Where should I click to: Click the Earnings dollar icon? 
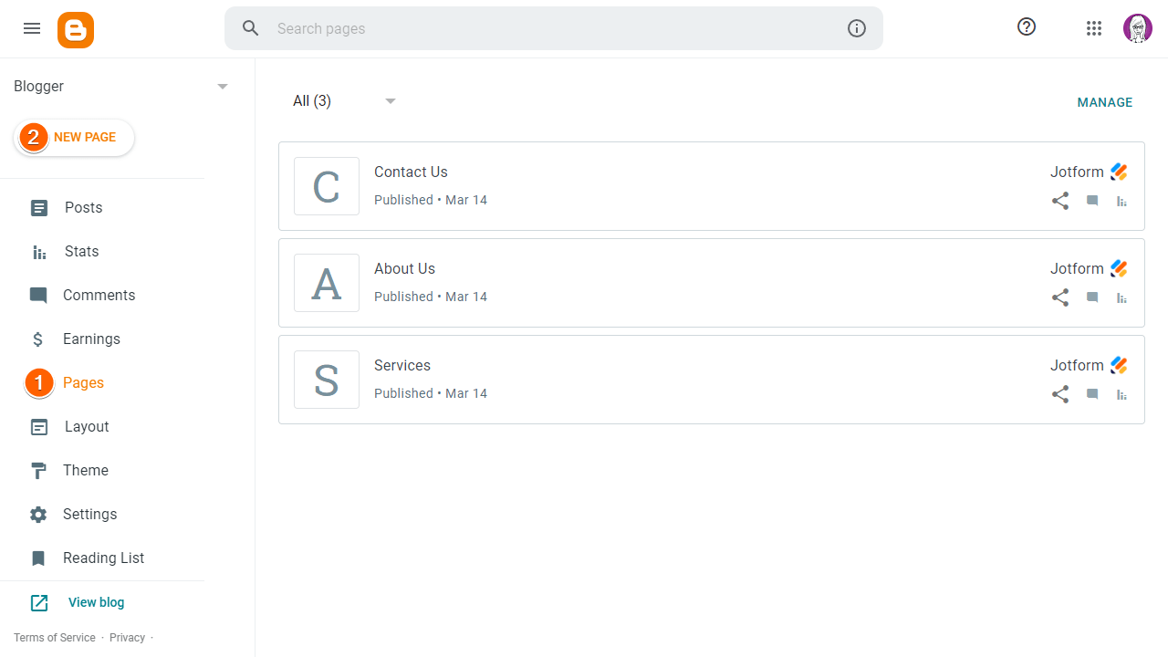38,339
